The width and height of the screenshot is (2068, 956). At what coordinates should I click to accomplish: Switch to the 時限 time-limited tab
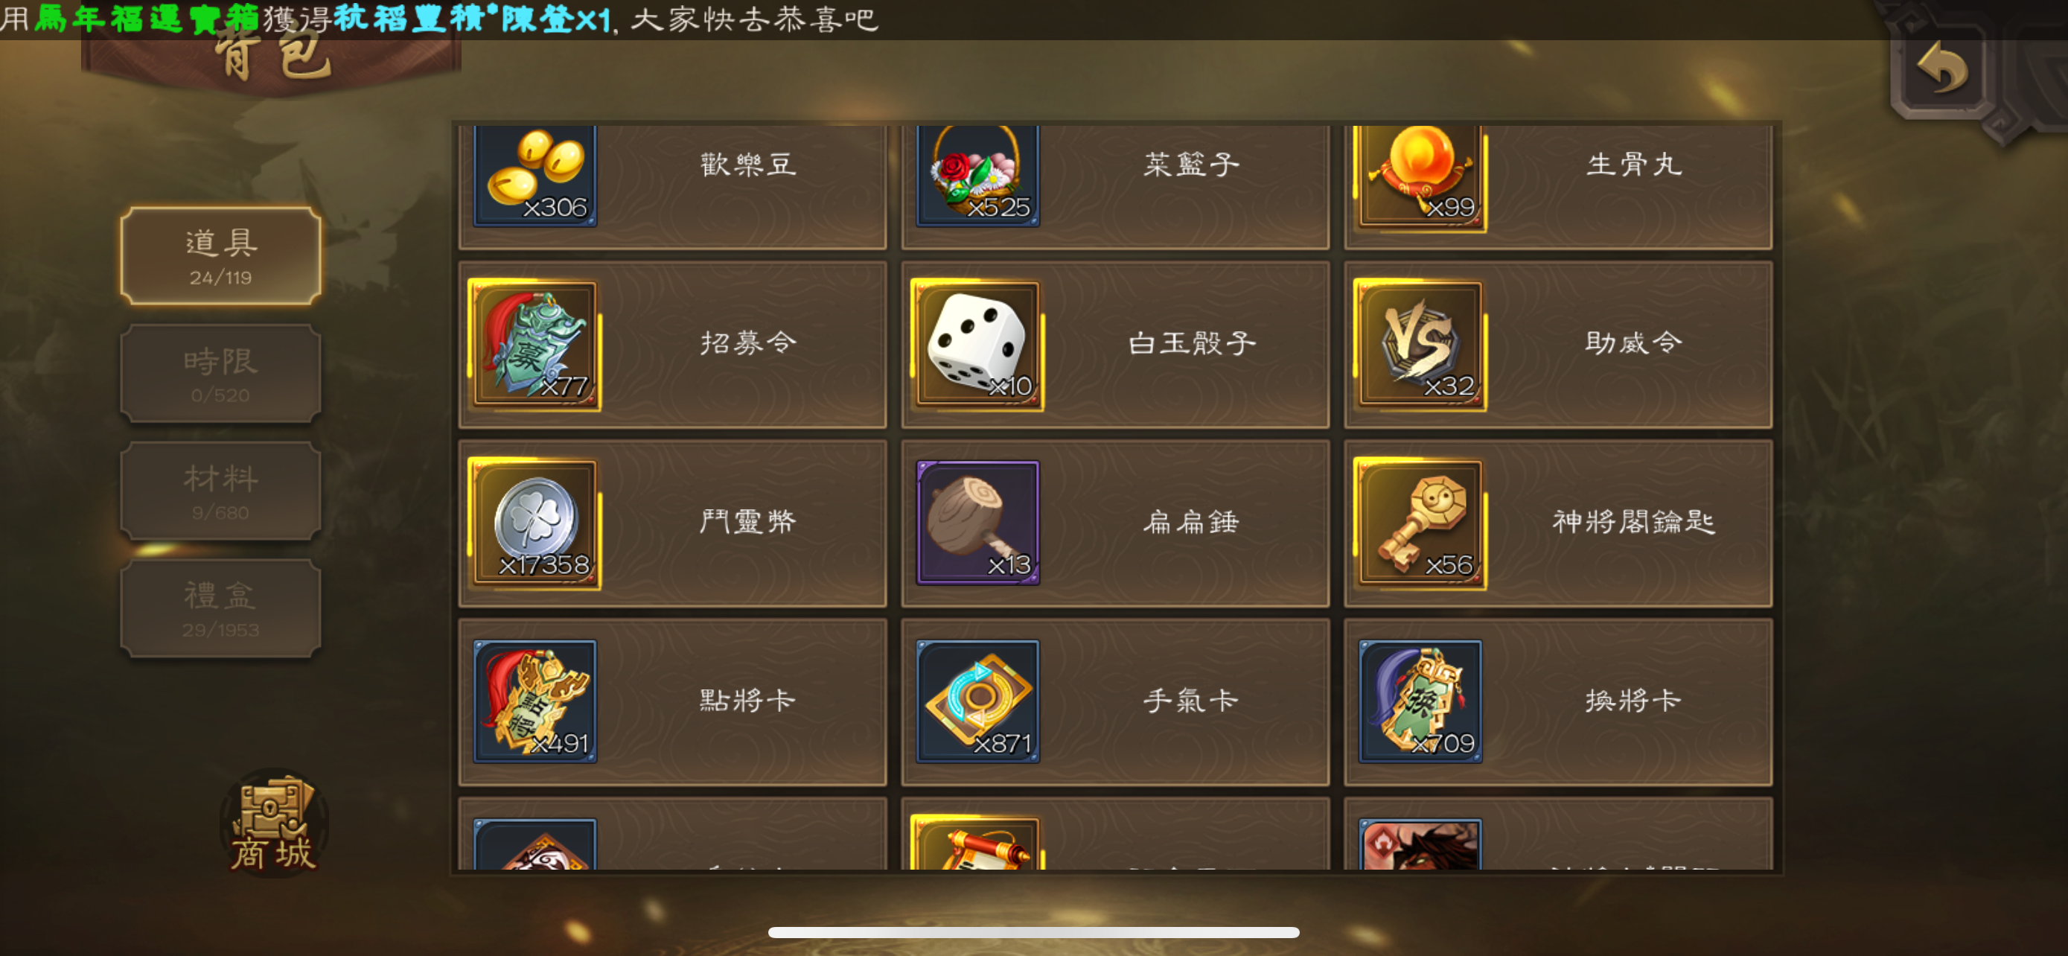pyautogui.click(x=221, y=373)
